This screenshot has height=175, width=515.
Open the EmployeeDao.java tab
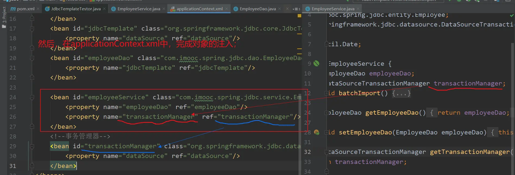(257, 9)
